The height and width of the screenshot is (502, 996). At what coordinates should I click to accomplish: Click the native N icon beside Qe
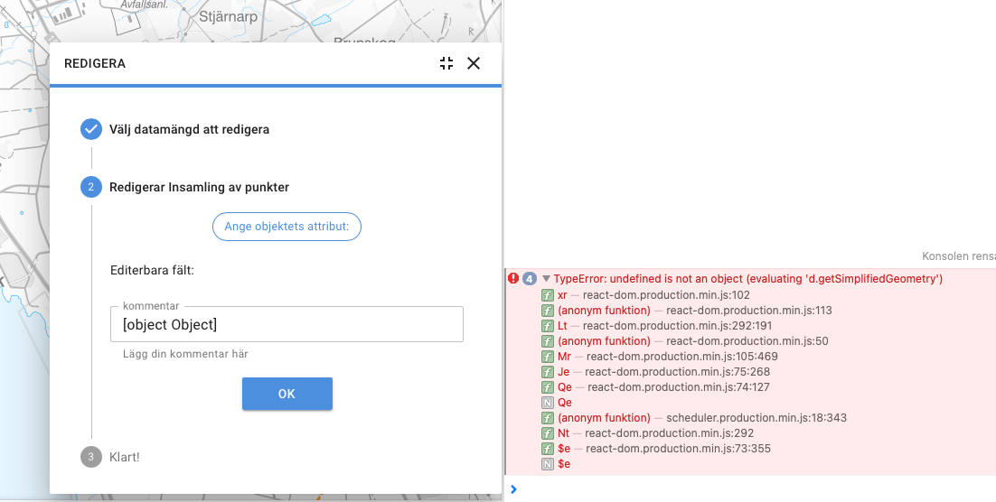tap(548, 403)
